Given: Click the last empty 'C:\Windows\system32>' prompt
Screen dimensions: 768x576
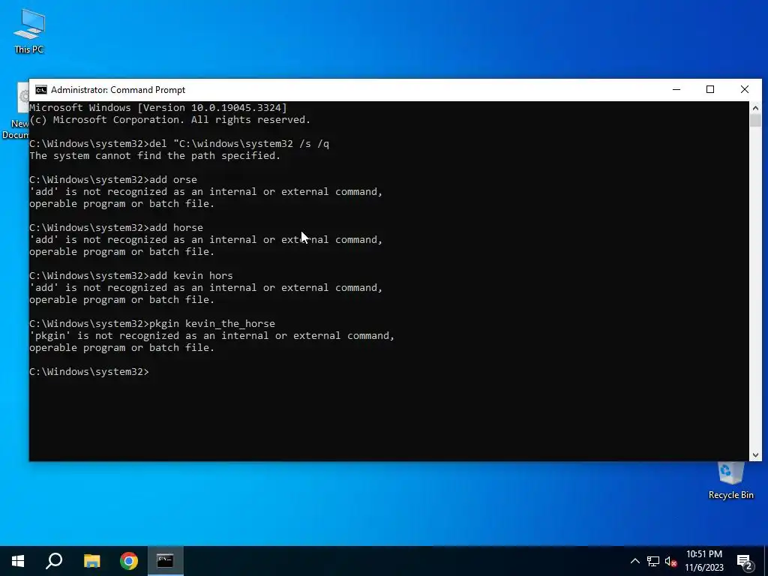Looking at the screenshot, I should 89,372.
